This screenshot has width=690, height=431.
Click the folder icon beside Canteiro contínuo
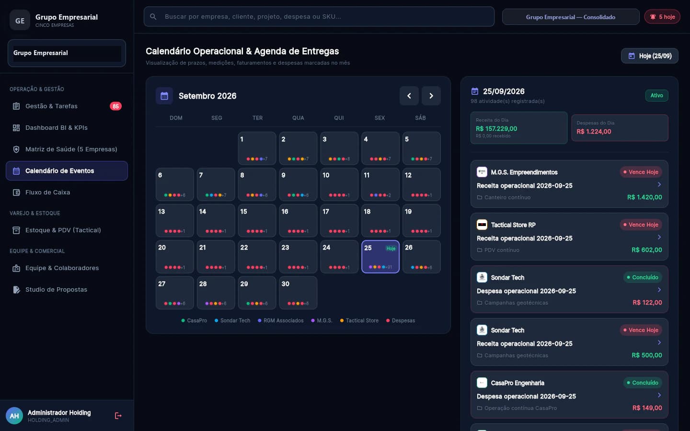[x=480, y=197]
